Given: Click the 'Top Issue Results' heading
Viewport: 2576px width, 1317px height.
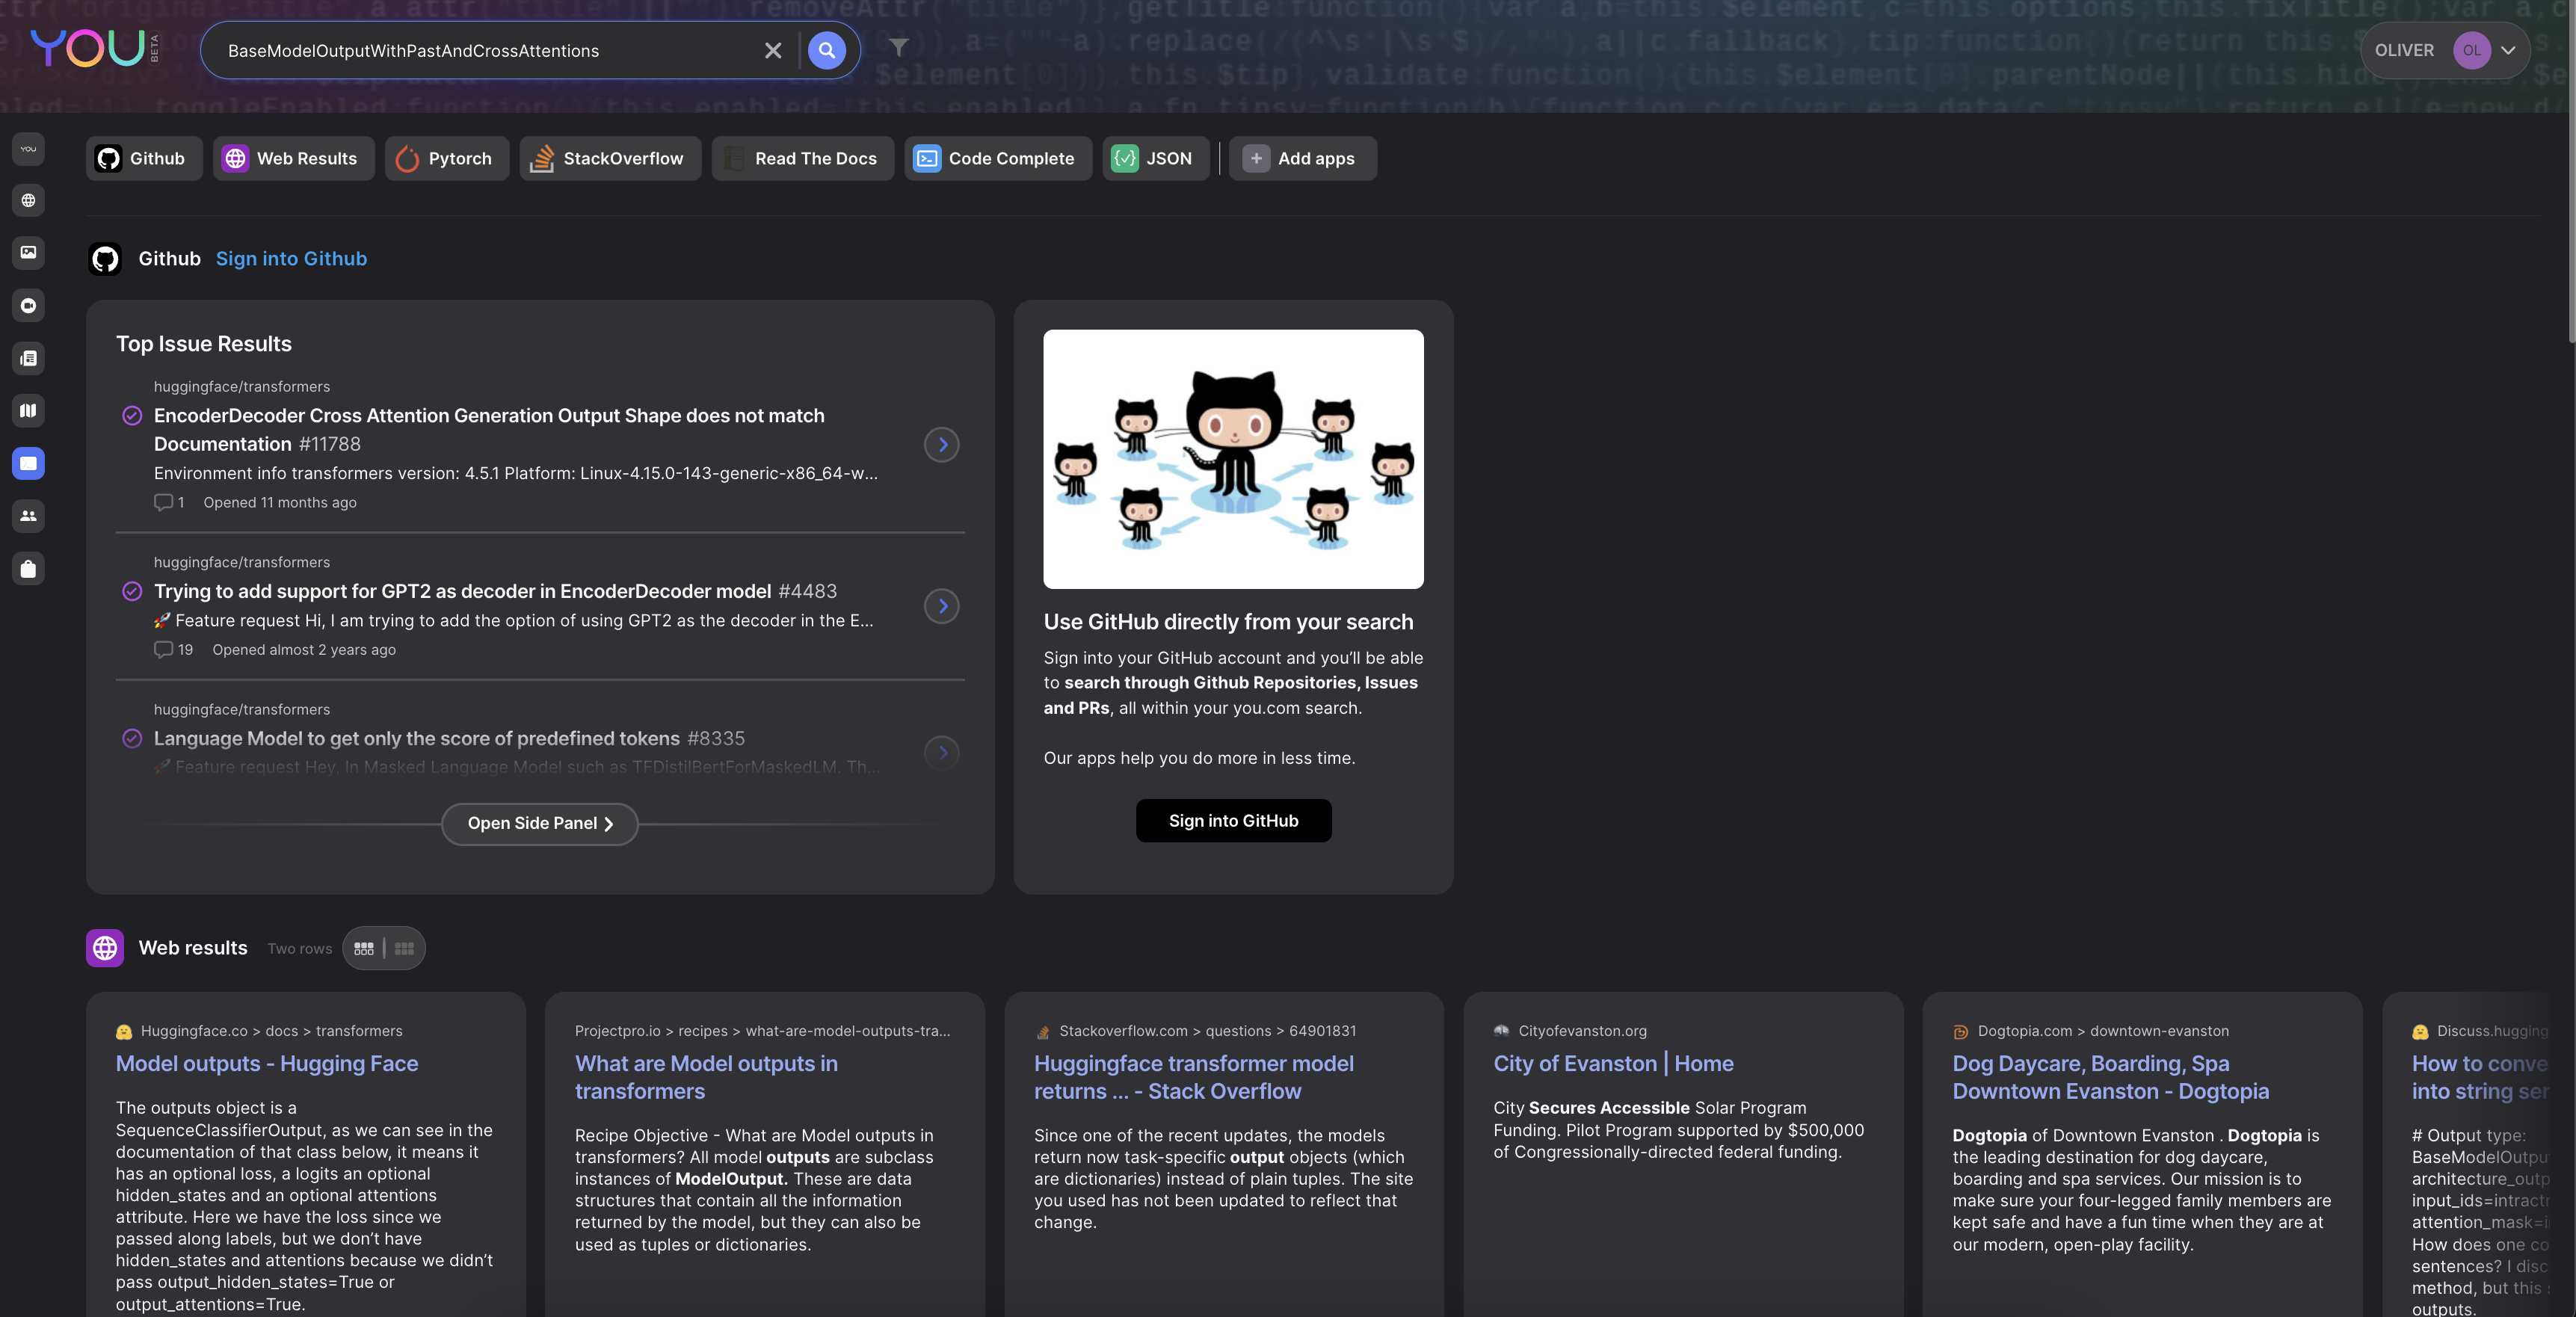Looking at the screenshot, I should [204, 344].
